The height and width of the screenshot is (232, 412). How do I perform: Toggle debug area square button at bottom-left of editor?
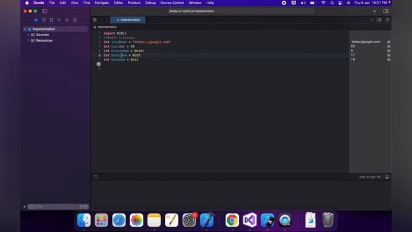point(96,177)
